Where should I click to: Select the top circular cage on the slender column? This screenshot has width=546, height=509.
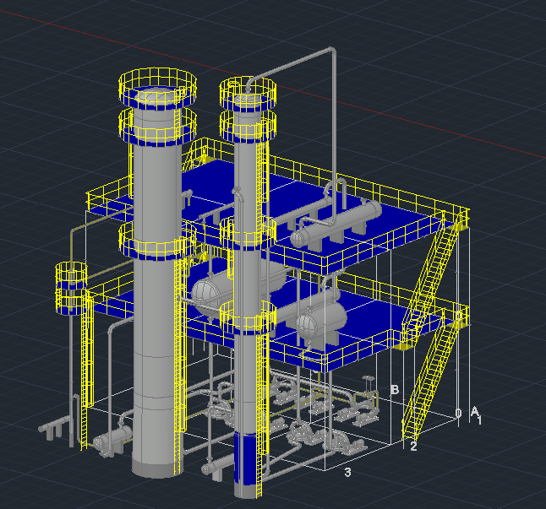click(x=248, y=95)
